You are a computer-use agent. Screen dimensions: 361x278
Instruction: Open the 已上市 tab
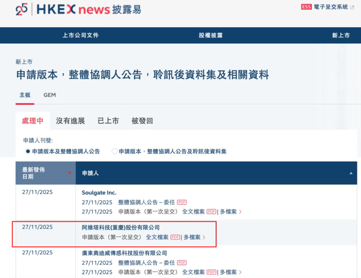click(x=108, y=121)
